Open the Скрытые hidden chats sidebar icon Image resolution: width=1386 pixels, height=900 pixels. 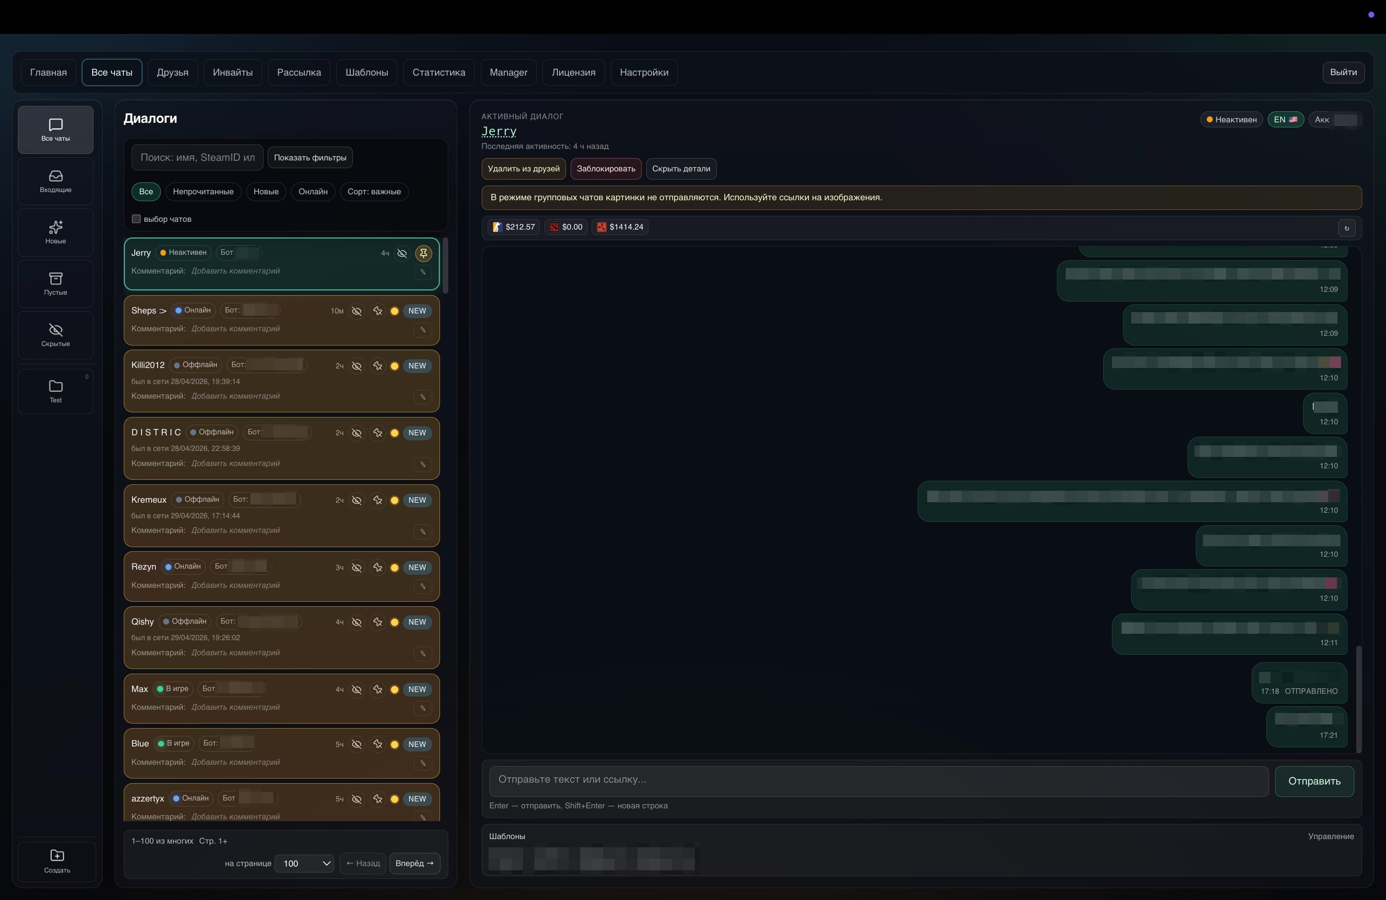click(55, 335)
